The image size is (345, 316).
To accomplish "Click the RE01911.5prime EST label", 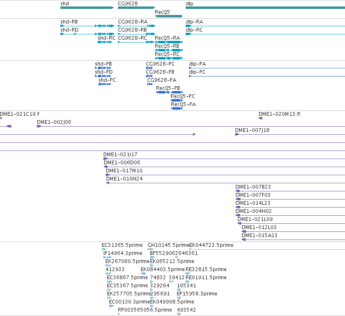I will (x=206, y=278).
